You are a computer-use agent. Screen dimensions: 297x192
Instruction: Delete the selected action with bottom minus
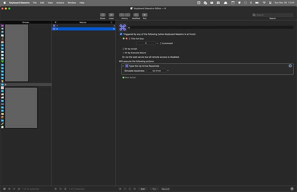click(125, 189)
